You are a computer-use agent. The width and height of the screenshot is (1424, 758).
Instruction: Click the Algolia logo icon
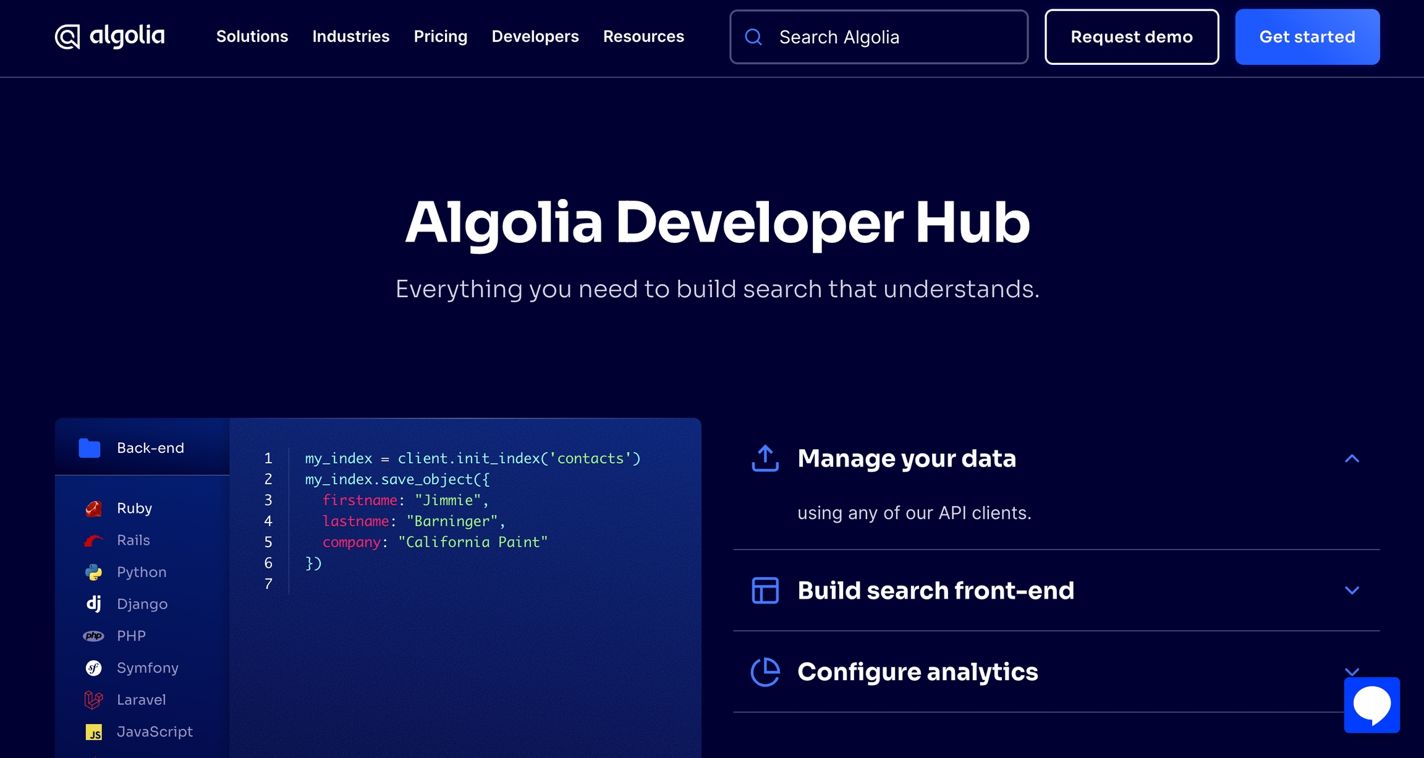pos(67,36)
